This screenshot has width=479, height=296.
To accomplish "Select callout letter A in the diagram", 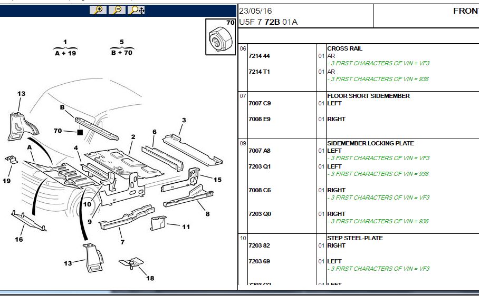I will pos(30,147).
